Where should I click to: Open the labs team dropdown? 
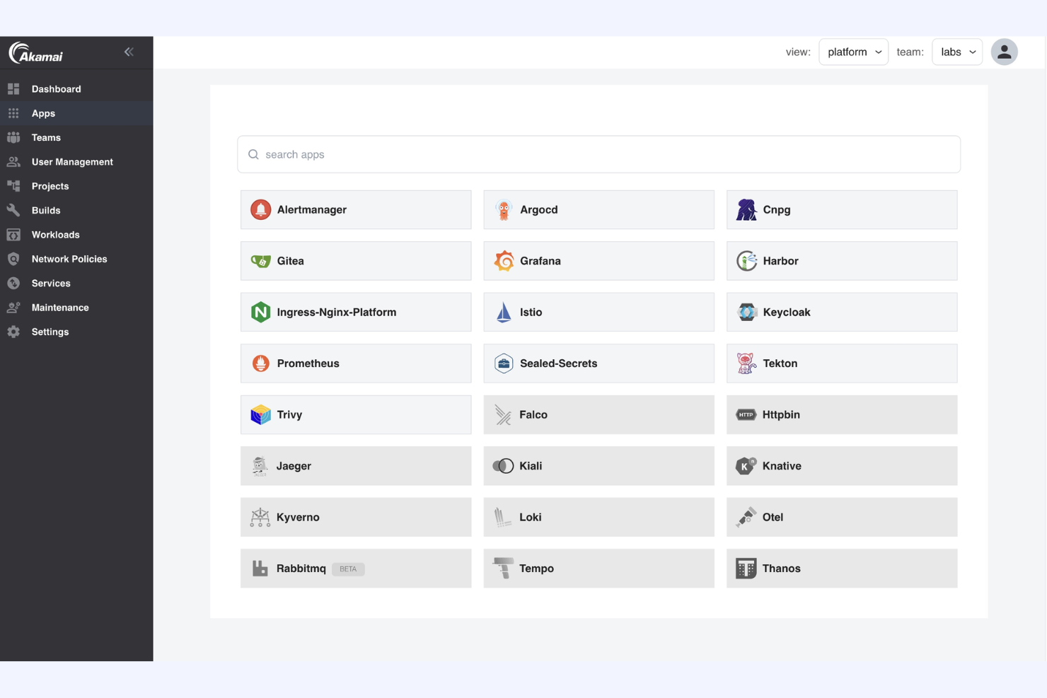click(x=956, y=52)
